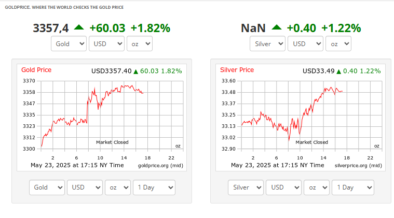Viewport: 394px width, 218px height.
Task: Click the Silver Price chart title
Action: coord(237,70)
